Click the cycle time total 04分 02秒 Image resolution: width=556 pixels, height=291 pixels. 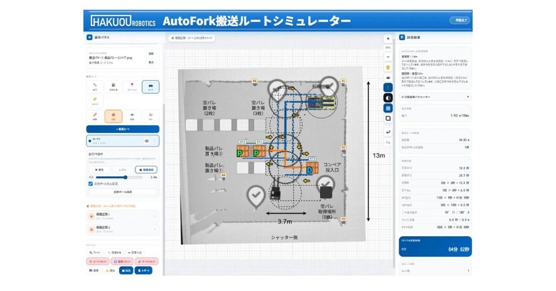[x=459, y=249]
